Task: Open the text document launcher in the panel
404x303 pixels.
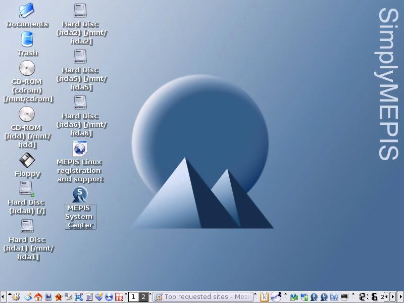Action: tap(89, 297)
